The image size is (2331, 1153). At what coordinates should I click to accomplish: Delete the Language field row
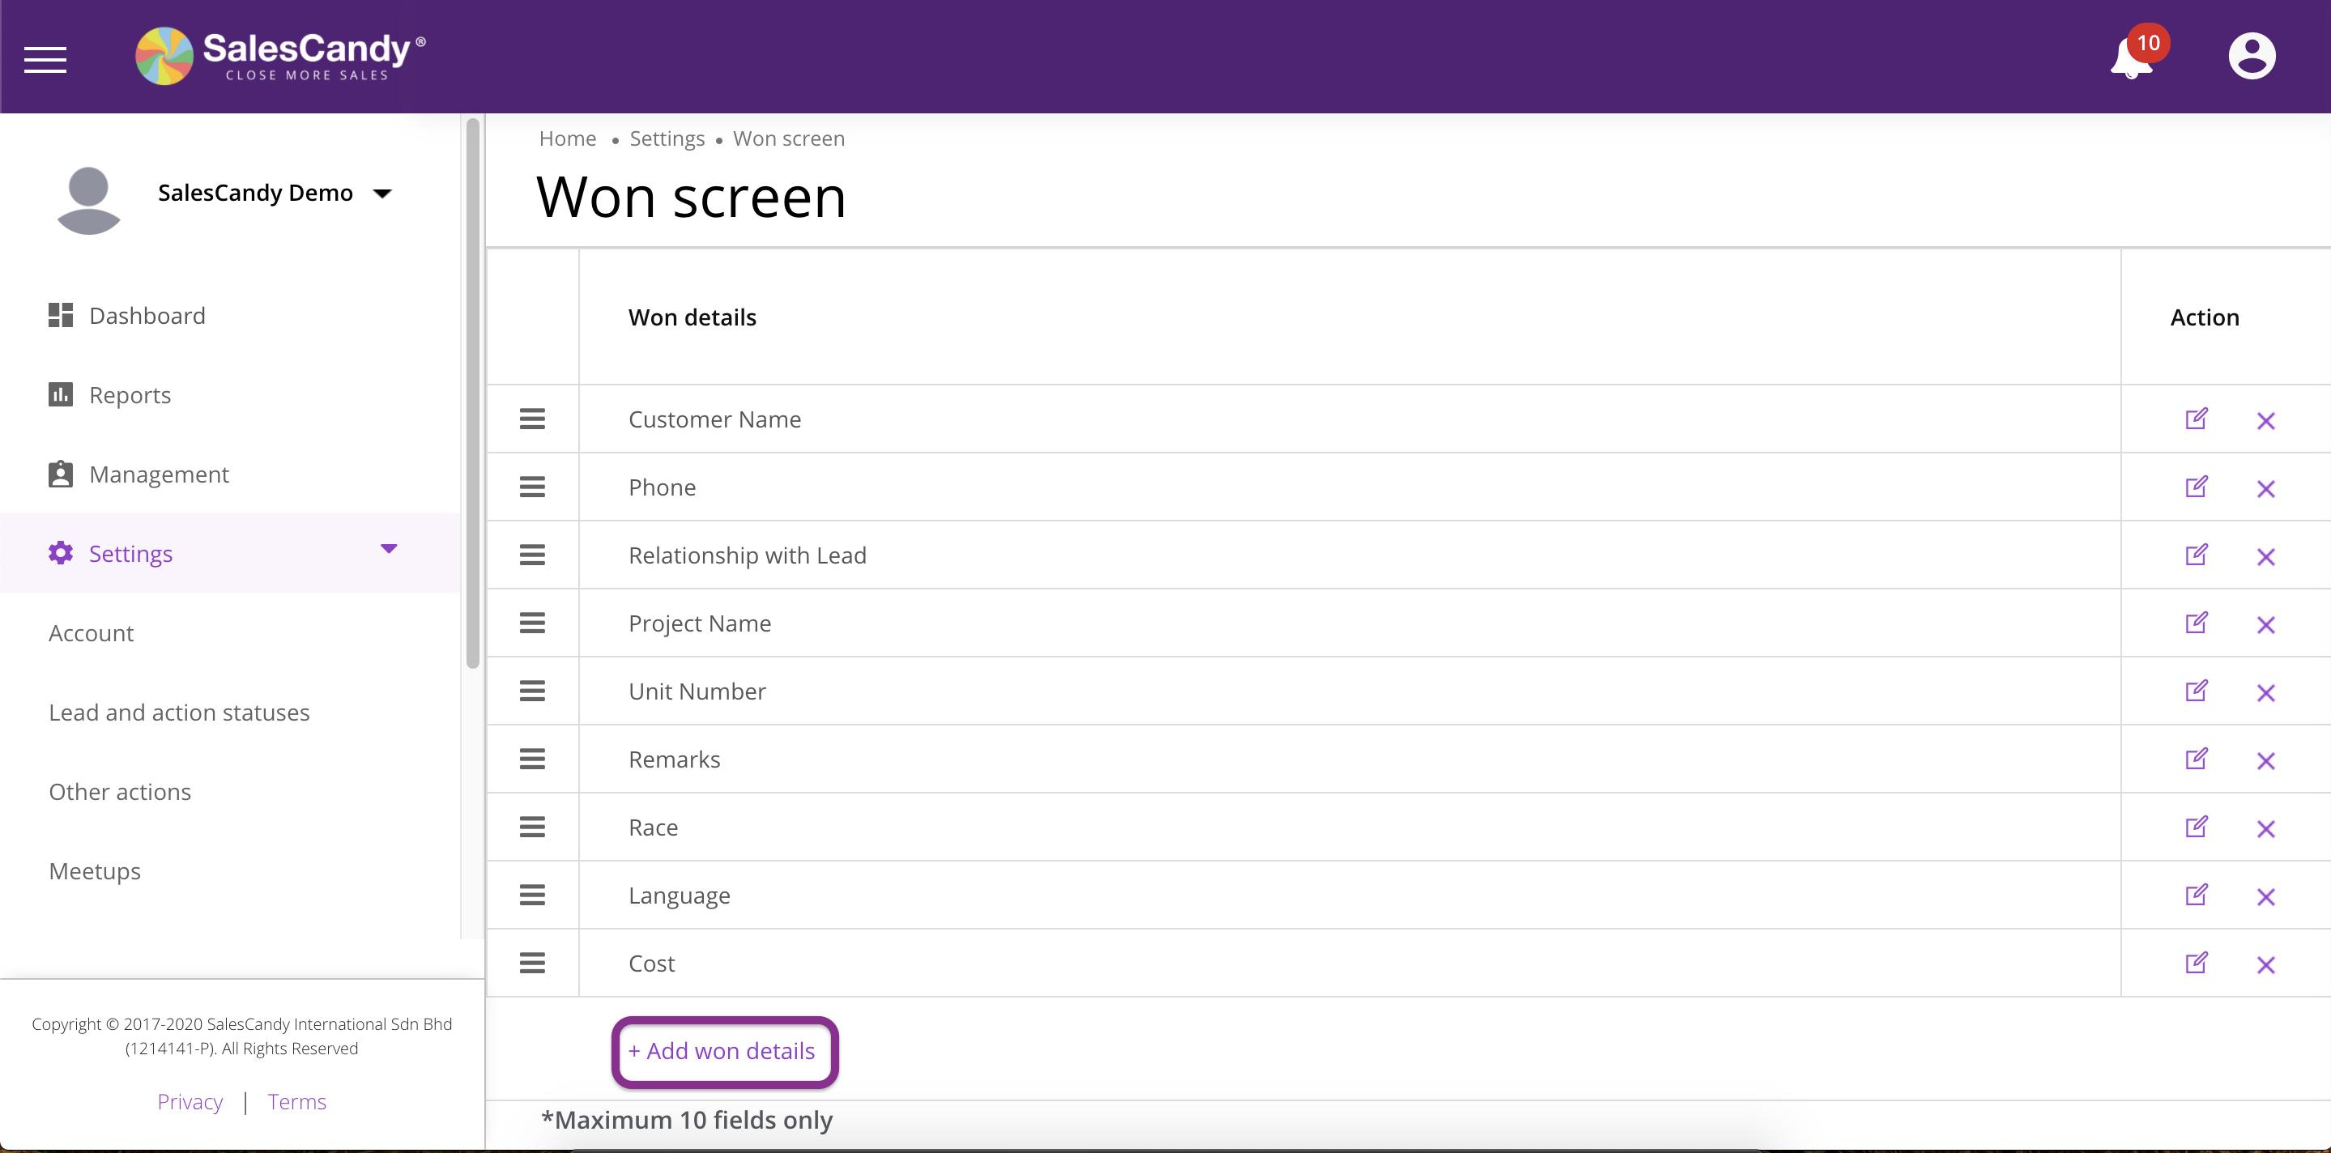point(2265,897)
